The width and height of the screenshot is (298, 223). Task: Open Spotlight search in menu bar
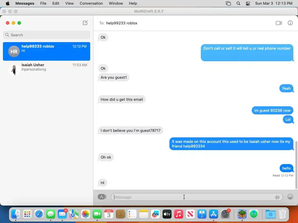coord(238,3)
